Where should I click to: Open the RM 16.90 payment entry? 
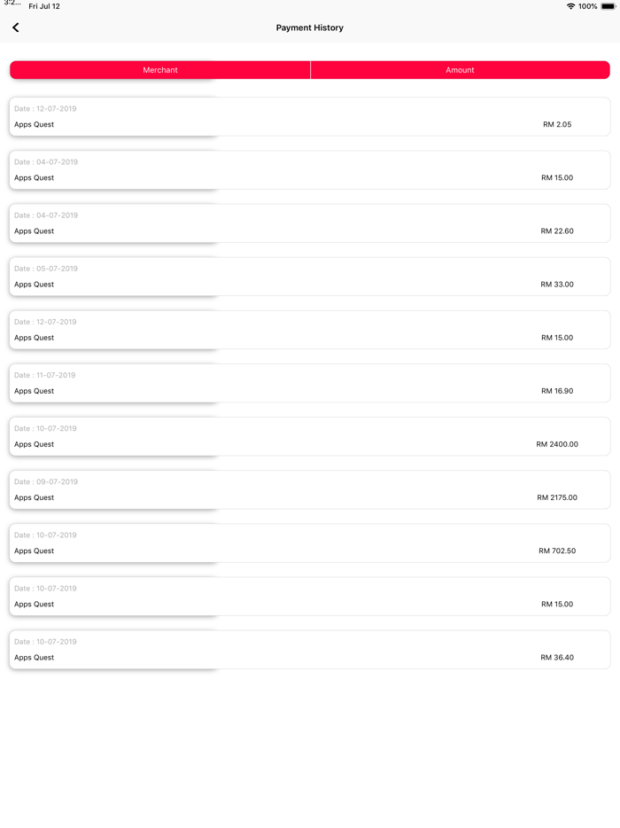coord(309,383)
